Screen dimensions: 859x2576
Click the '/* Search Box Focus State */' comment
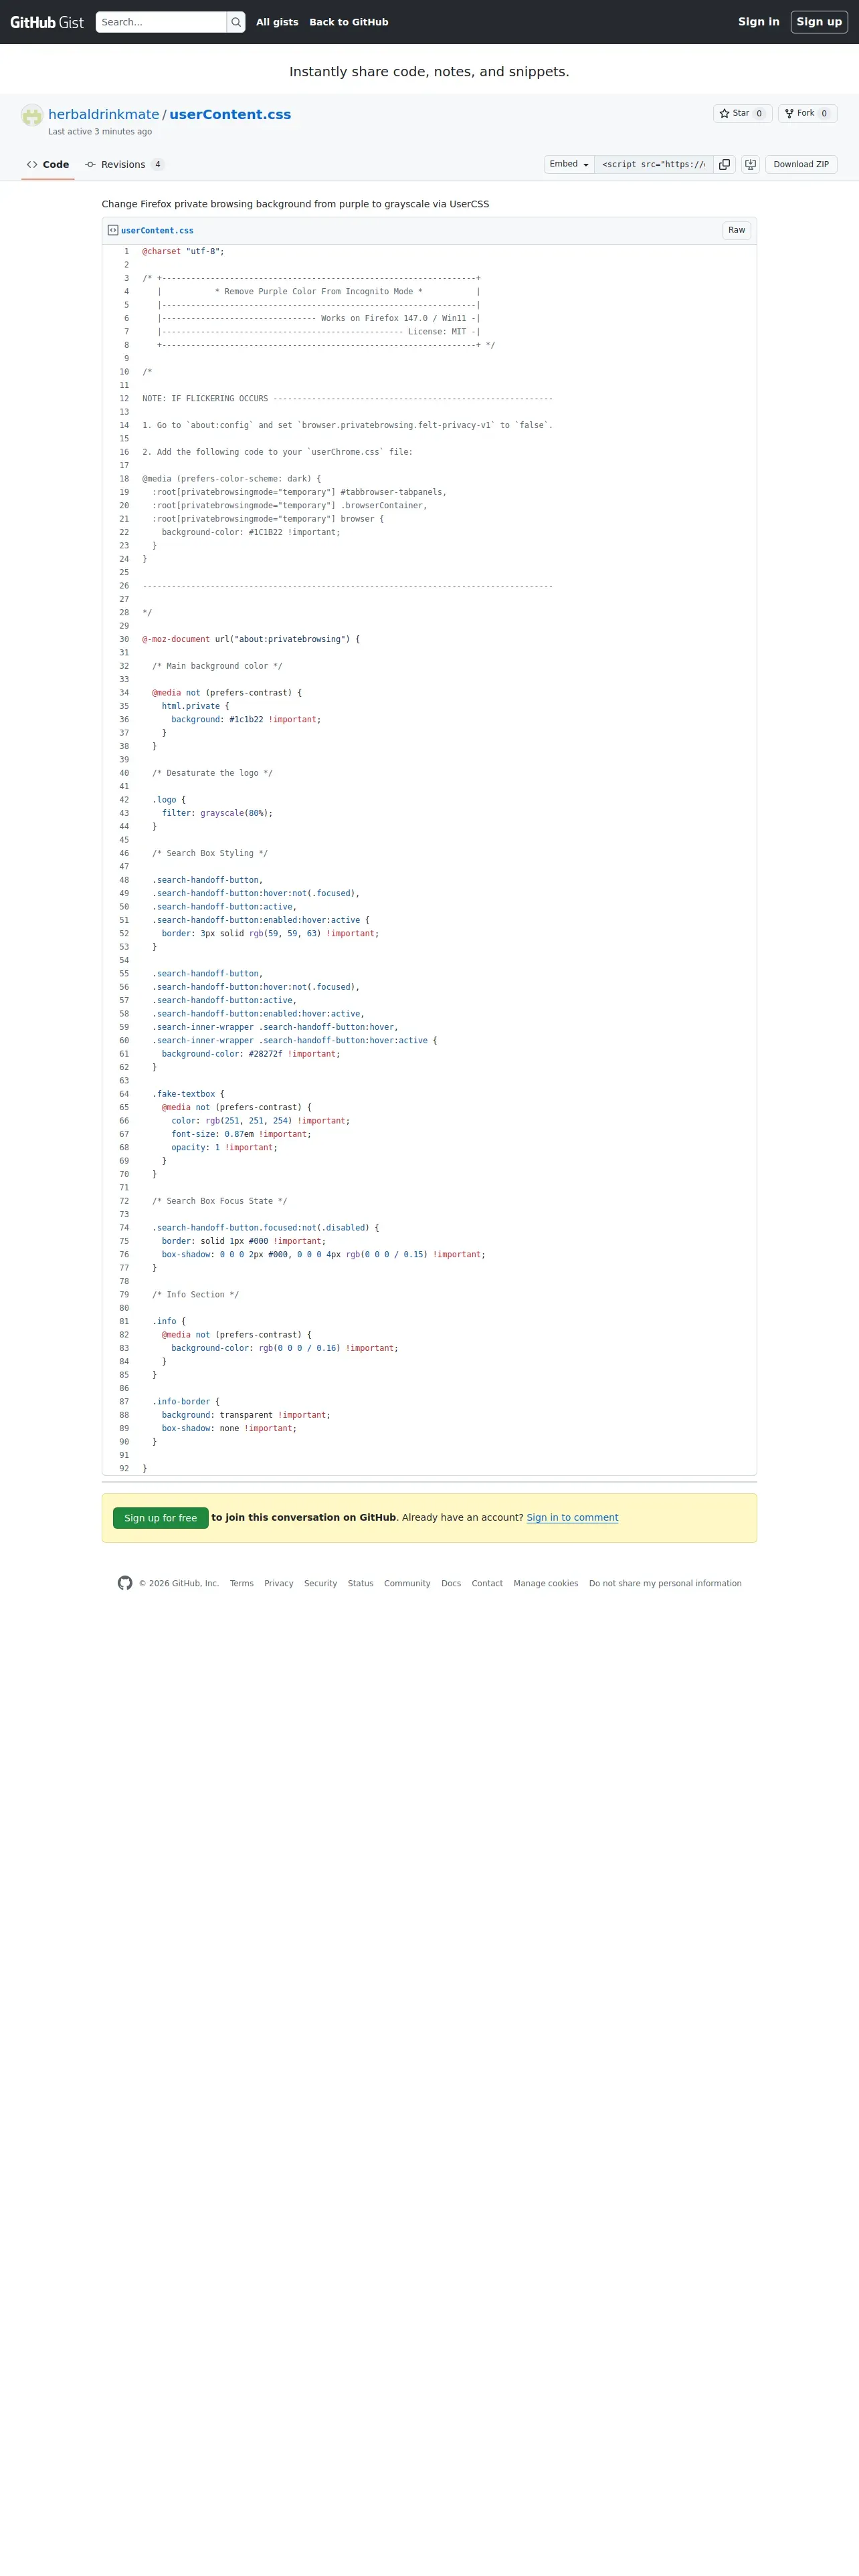[x=220, y=1201]
